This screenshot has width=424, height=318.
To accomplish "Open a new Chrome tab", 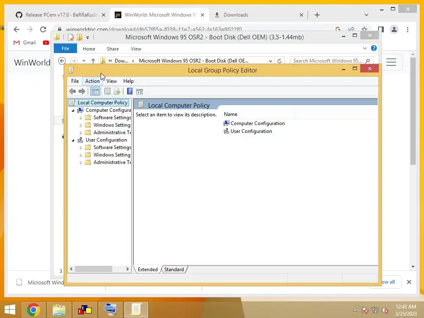I will coord(317,15).
